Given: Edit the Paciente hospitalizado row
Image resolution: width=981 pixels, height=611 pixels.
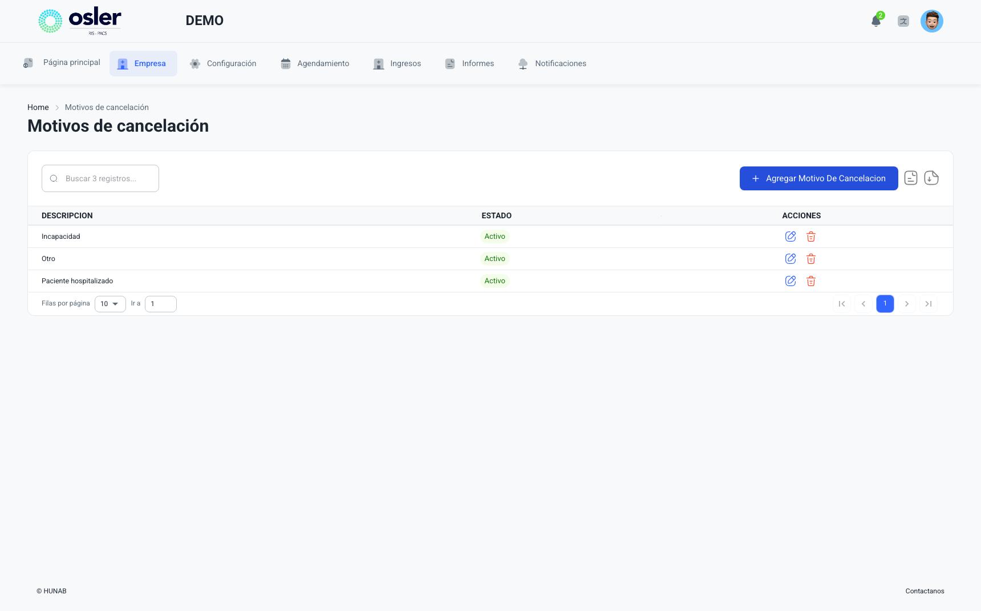Looking at the screenshot, I should point(791,281).
